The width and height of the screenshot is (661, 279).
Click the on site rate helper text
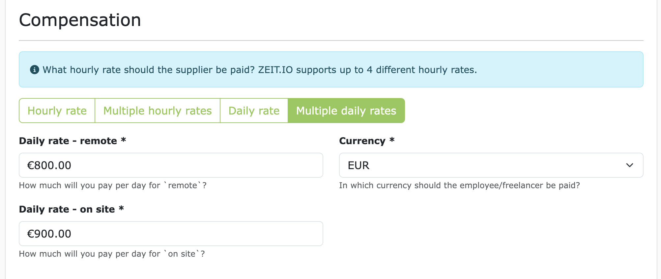112,254
